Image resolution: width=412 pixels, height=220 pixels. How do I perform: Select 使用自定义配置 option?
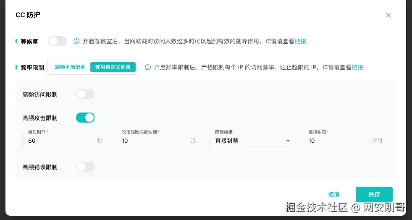[113, 67]
